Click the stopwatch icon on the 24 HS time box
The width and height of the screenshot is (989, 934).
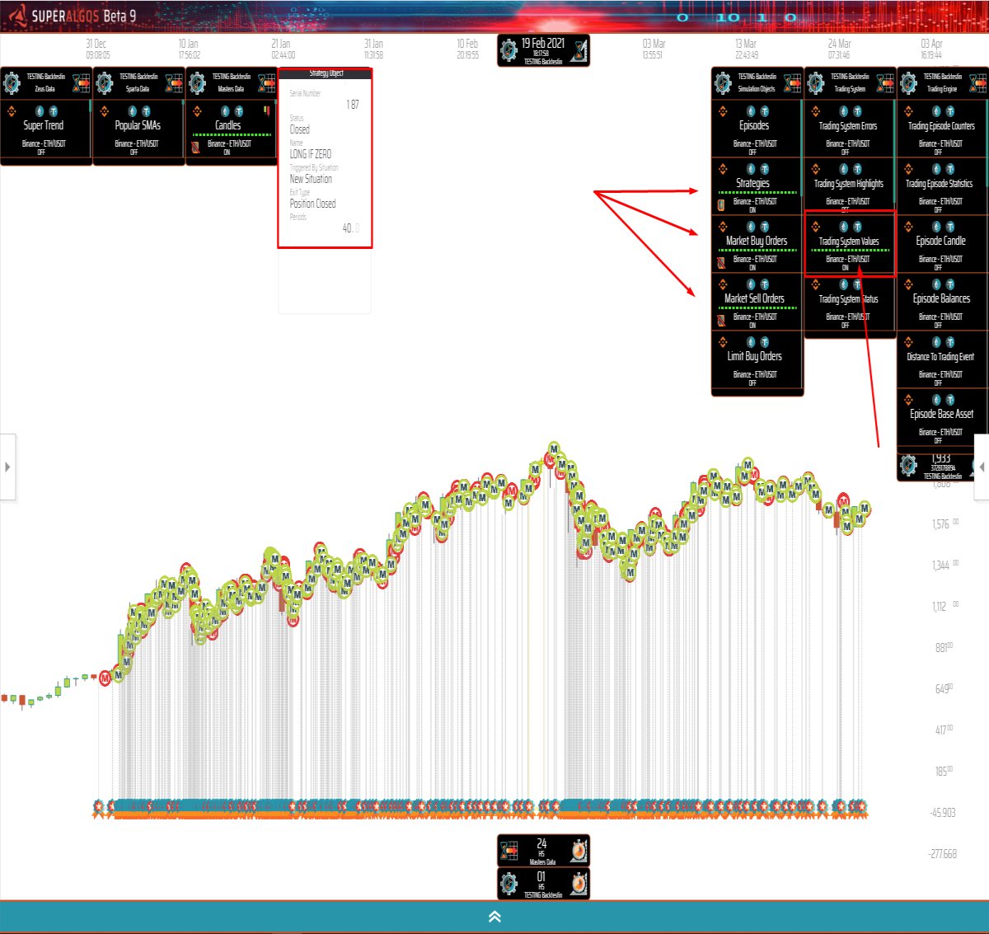click(x=579, y=850)
